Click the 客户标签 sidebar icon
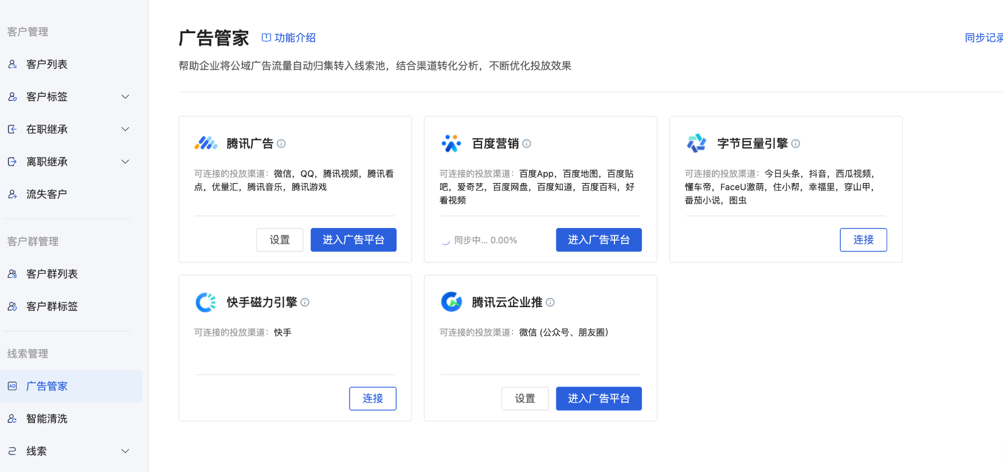The image size is (1003, 472). point(12,97)
